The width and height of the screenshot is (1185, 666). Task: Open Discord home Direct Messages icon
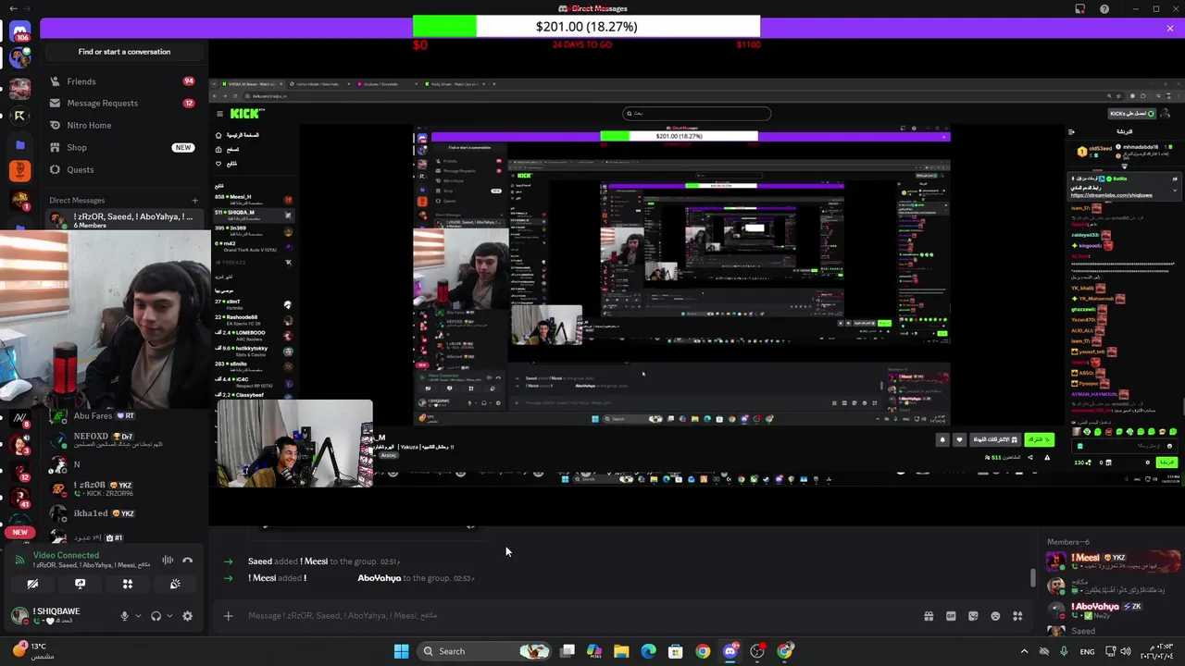[x=20, y=32]
